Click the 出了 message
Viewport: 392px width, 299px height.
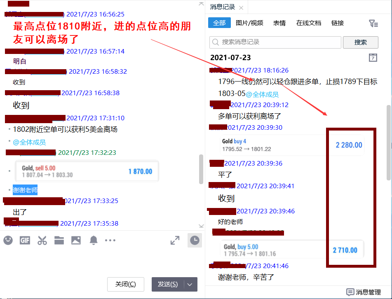click(20, 212)
